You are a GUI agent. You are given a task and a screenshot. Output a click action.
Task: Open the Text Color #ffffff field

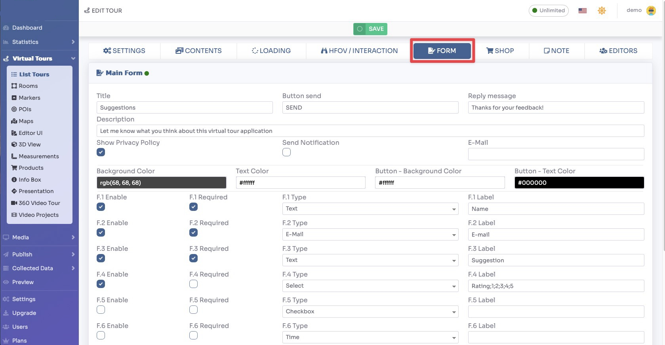(301, 182)
